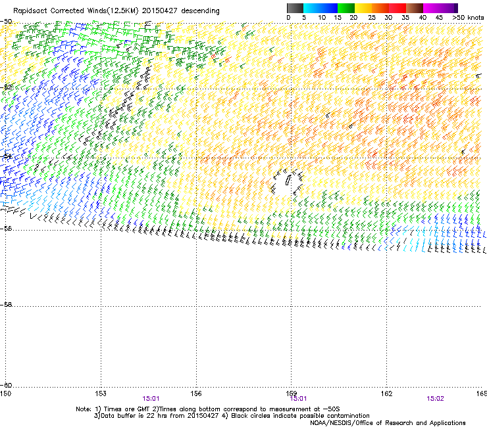Click the cyan 5-10 knots legend segment
This screenshot has height=427, width=487.
click(312, 8)
